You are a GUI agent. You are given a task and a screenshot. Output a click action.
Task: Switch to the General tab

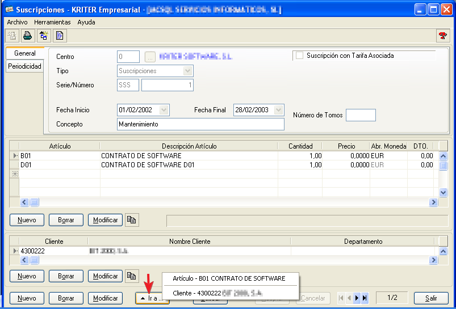(x=25, y=53)
